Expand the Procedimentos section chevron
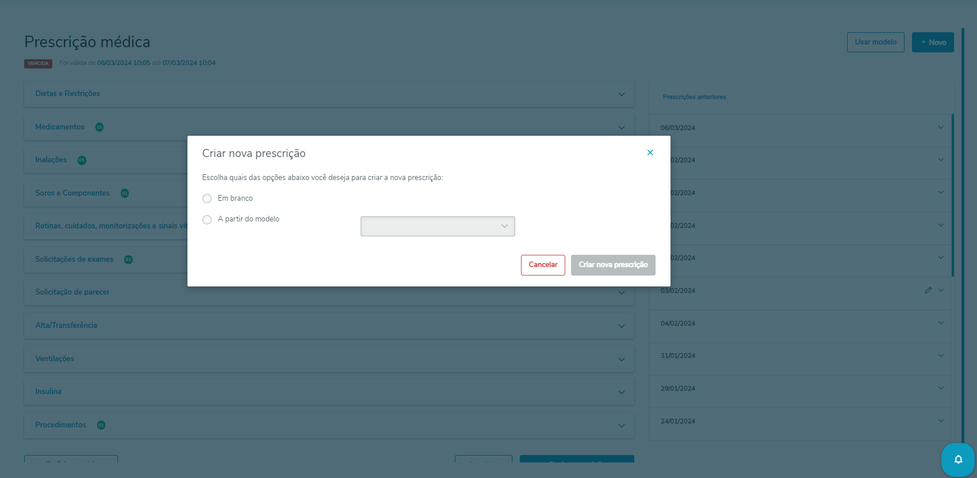The image size is (977, 478). pos(622,426)
